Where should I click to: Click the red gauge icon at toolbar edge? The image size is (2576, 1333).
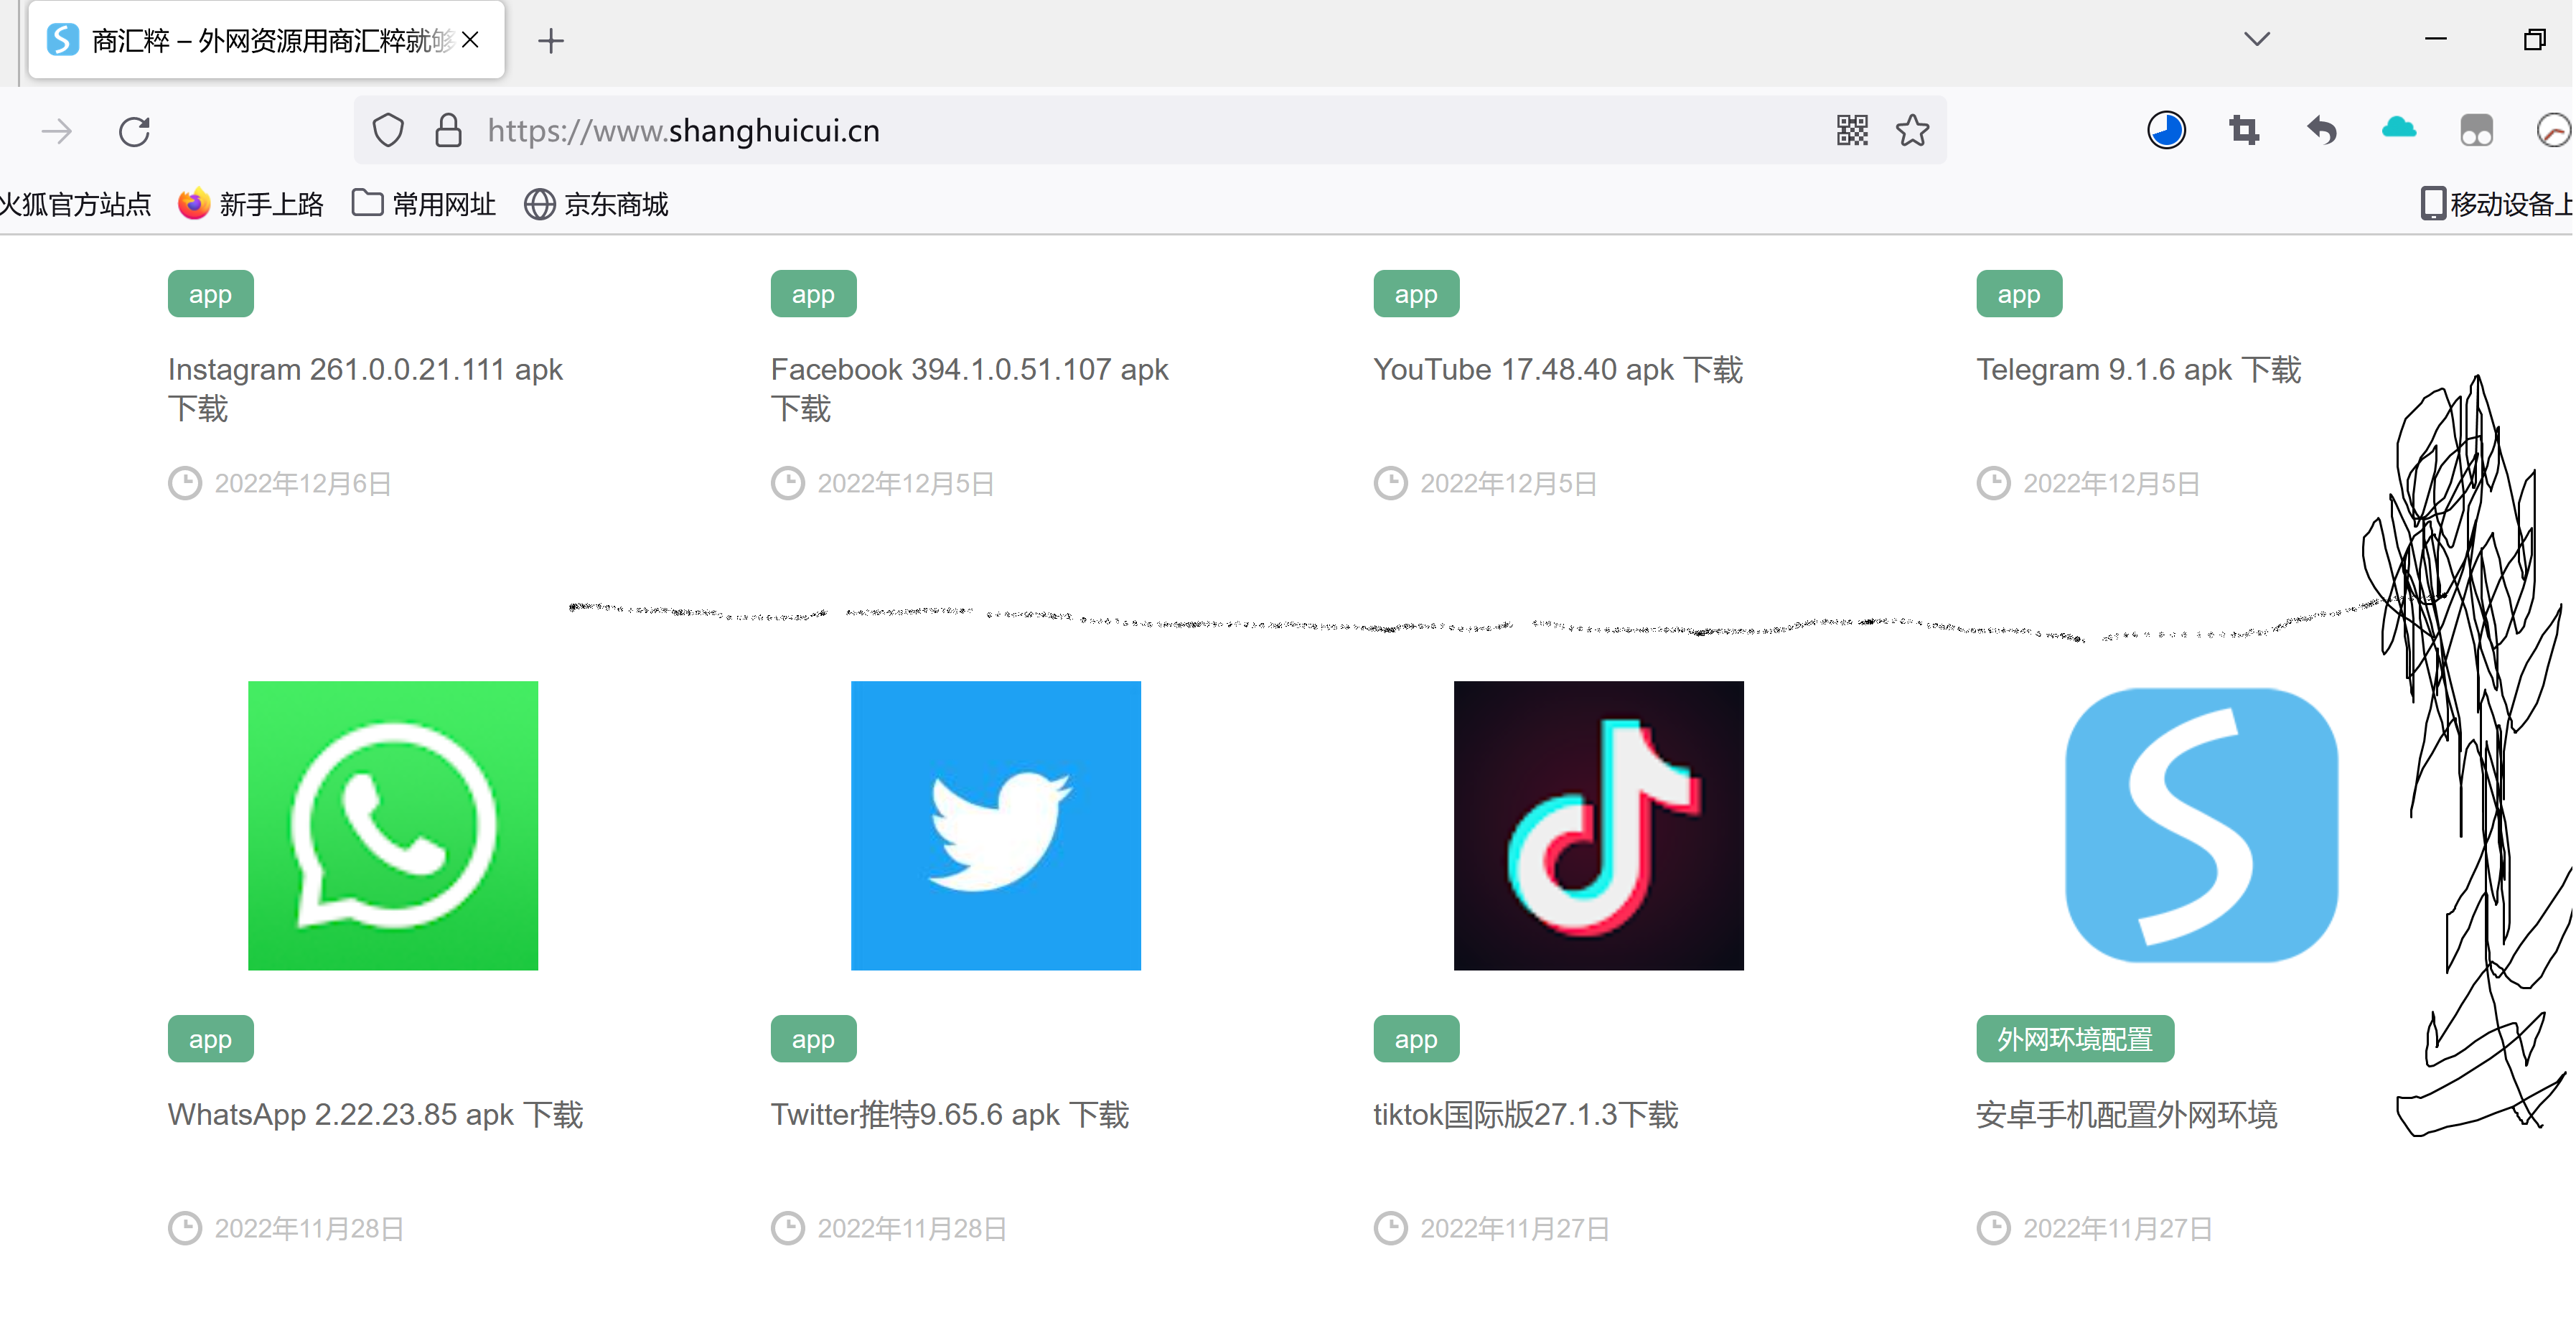[x=2555, y=131]
